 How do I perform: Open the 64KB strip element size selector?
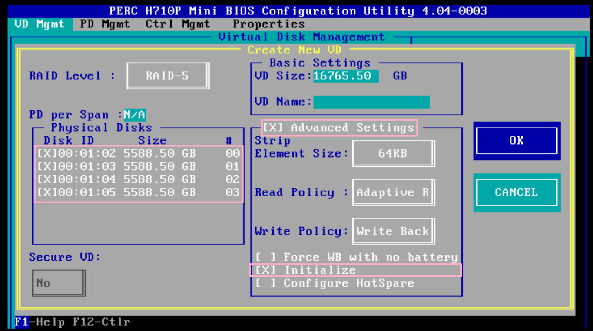click(x=393, y=153)
